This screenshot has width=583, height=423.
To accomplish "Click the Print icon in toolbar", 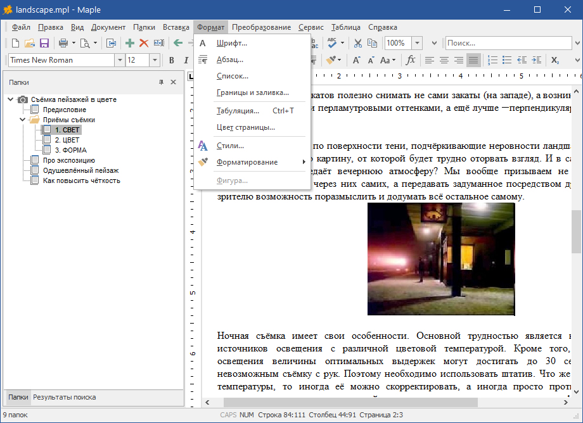I will tap(63, 43).
